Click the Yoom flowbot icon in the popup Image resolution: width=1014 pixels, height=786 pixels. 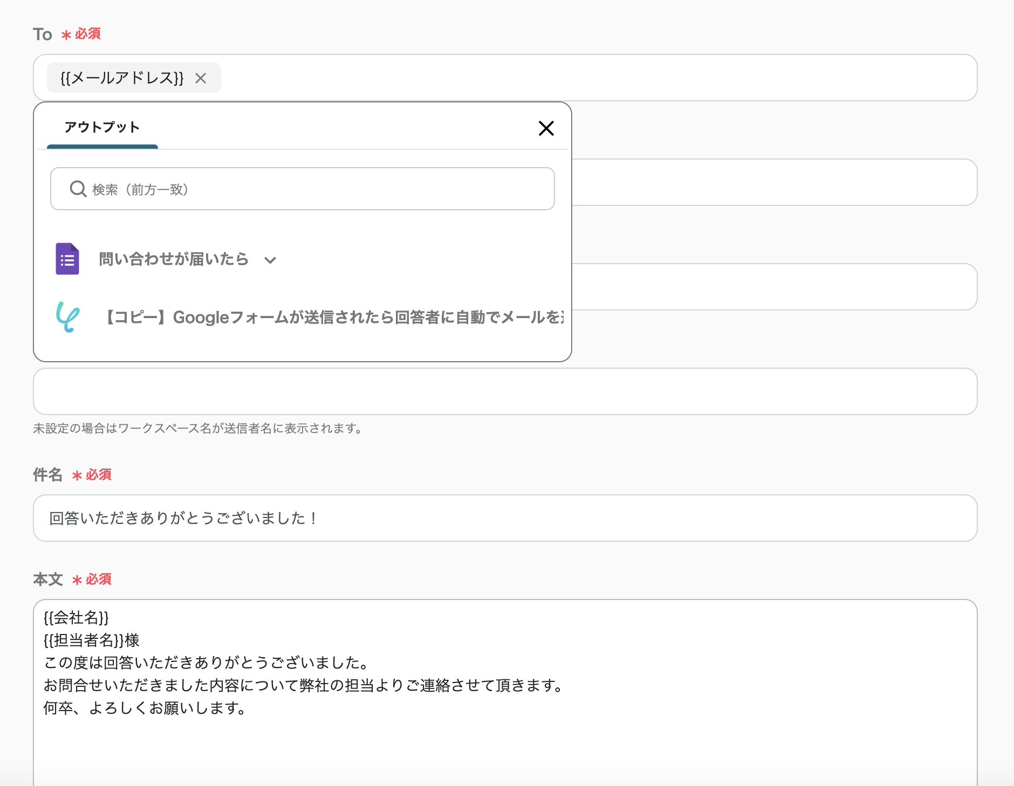coord(68,318)
